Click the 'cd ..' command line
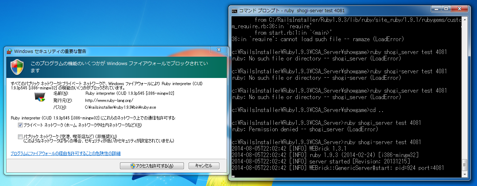The image size is (477, 186). 308,110
